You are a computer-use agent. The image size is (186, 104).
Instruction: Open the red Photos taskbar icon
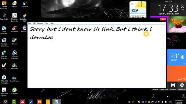(22, 101)
